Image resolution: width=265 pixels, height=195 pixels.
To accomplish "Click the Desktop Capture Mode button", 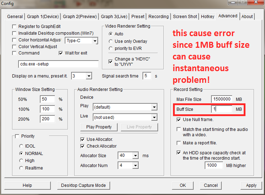I will (x=83, y=185).
